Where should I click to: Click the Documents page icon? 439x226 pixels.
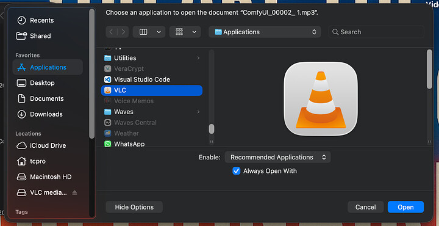tap(21, 98)
